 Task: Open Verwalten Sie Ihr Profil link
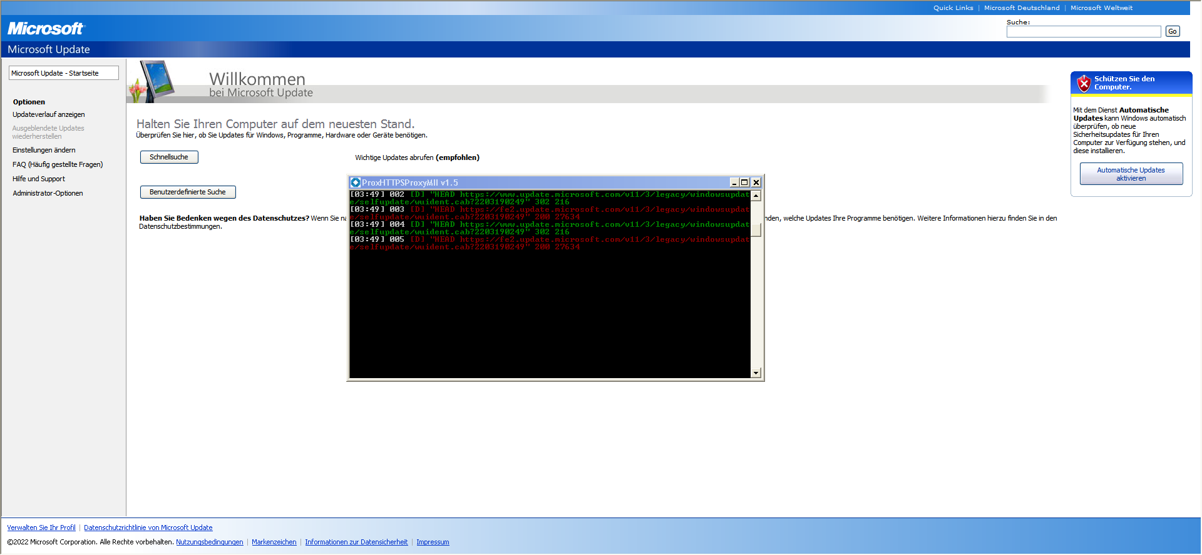41,527
